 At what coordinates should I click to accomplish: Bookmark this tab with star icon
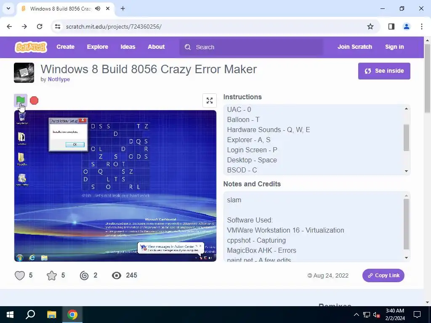click(370, 26)
